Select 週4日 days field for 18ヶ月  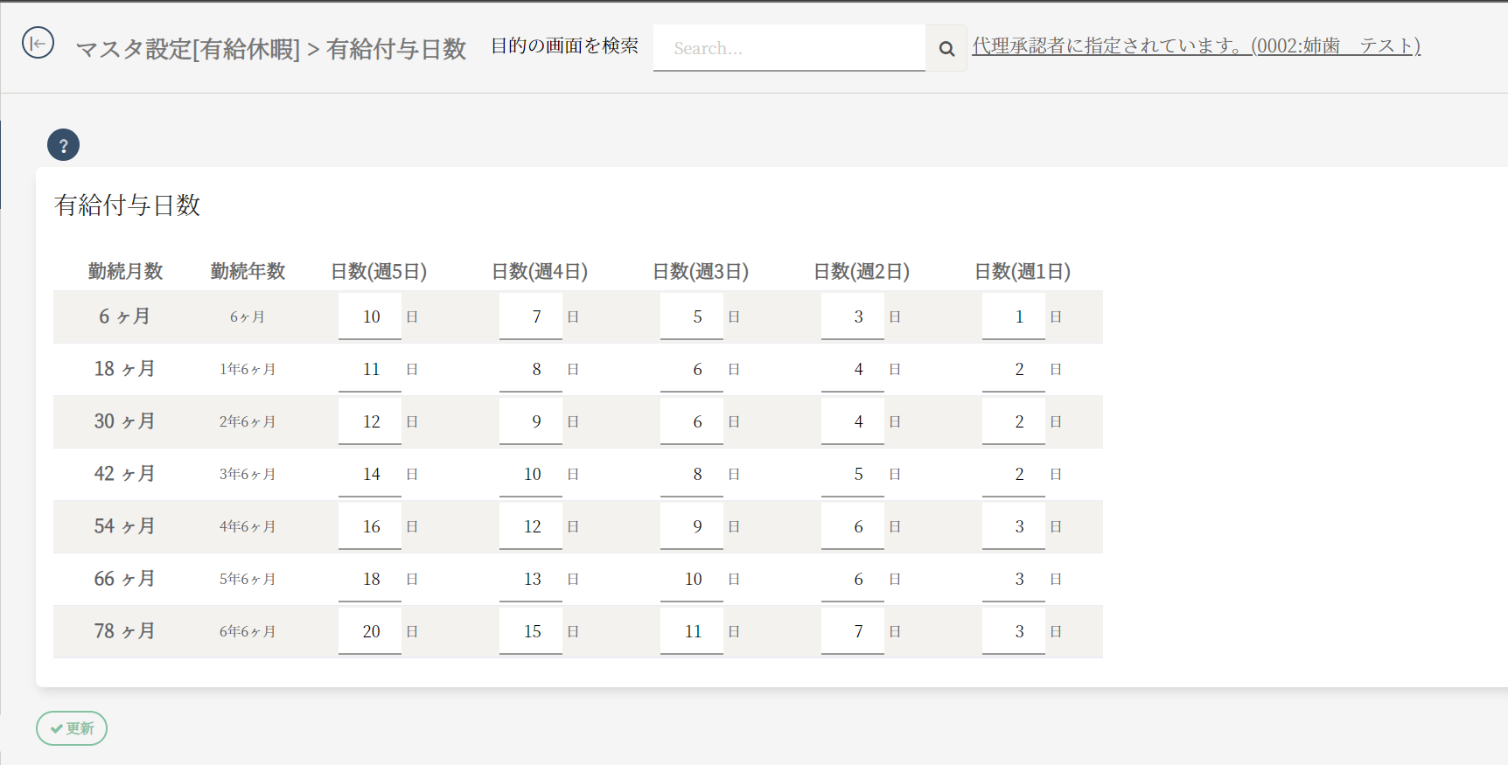[x=531, y=369]
